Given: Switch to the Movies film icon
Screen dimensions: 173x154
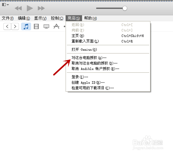Looking at the screenshot, I should [36, 26].
